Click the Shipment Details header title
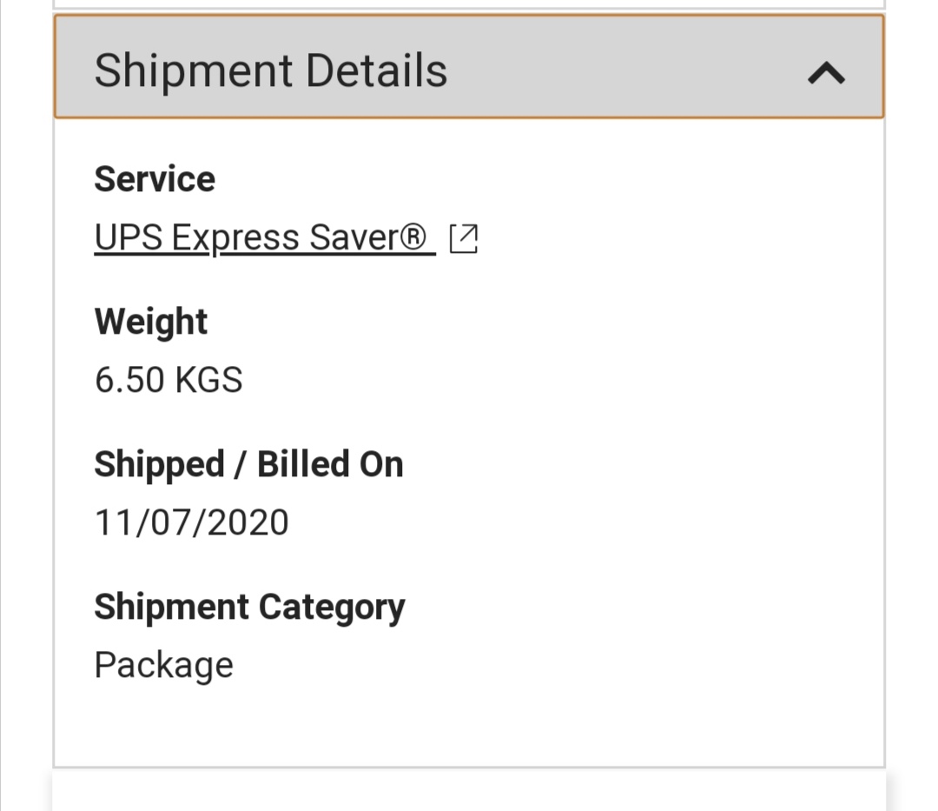The height and width of the screenshot is (811, 938). point(270,70)
